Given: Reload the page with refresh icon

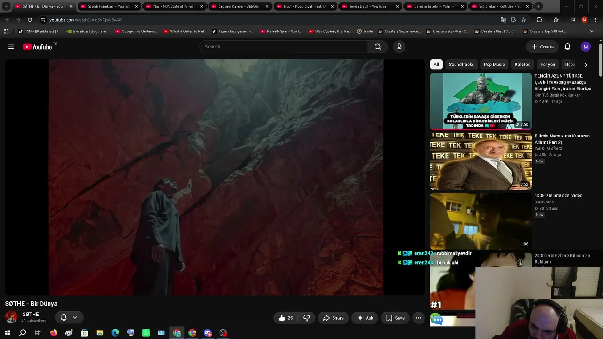Looking at the screenshot, I should pyautogui.click(x=30, y=20).
